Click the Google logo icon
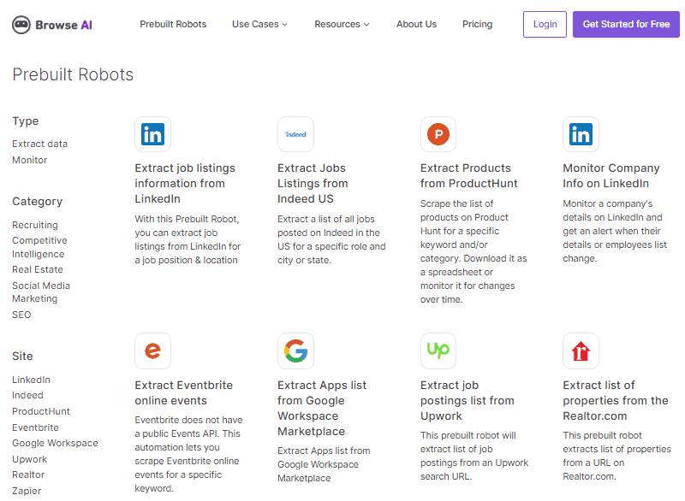 (295, 351)
